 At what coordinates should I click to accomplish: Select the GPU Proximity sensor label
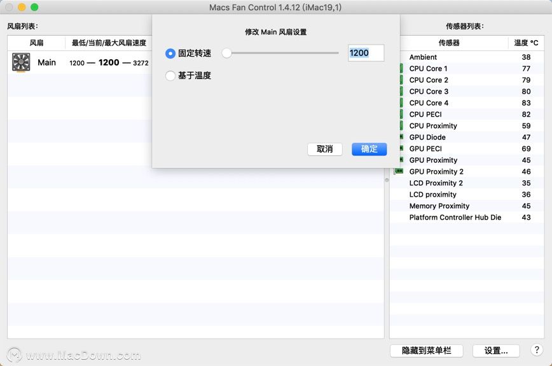[433, 160]
